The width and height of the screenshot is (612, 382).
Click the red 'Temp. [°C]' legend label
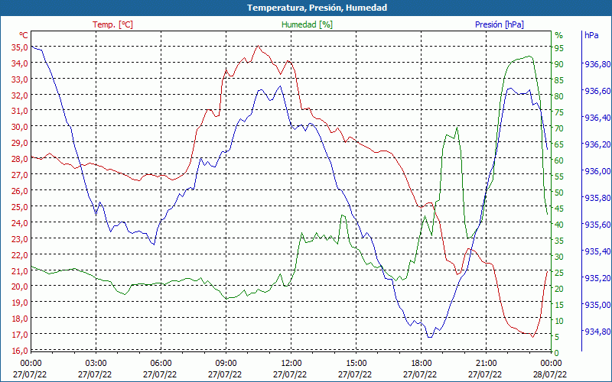pyautogui.click(x=112, y=24)
